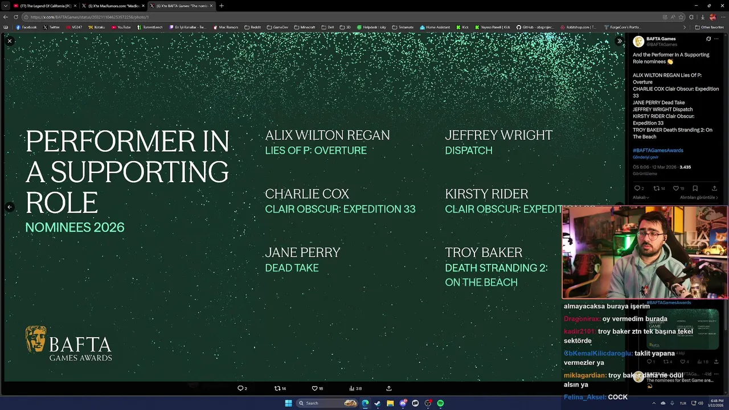Show more bookmarks chevron
Image resolution: width=729 pixels, height=410 pixels.
point(685,27)
